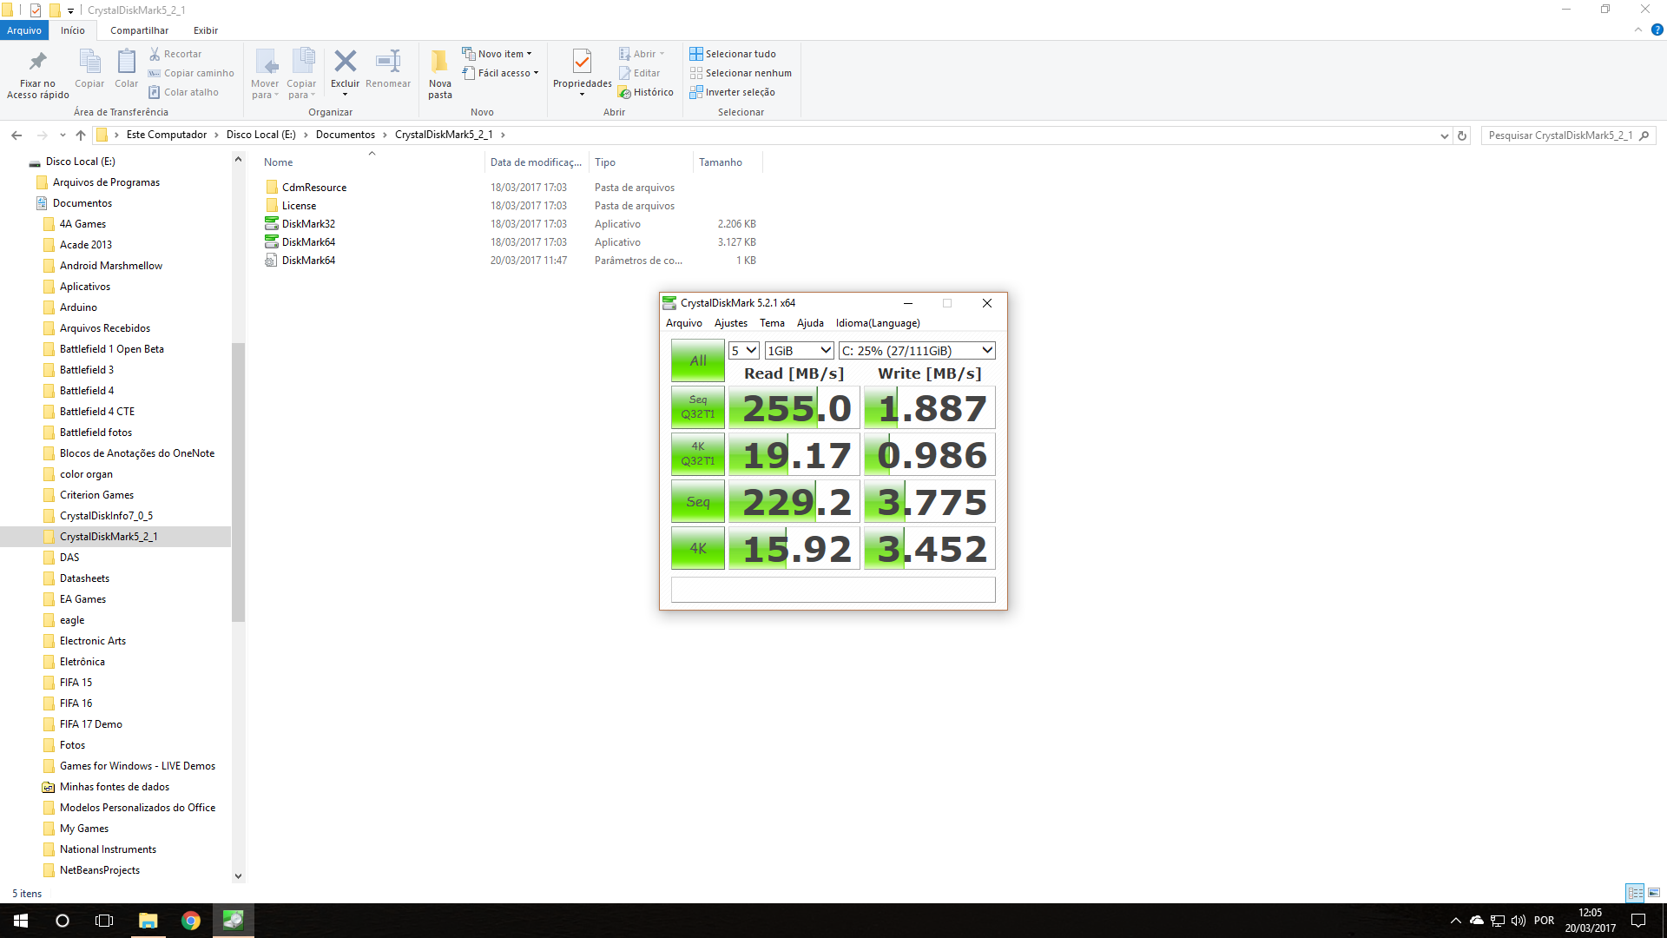Click Inverter seleção
The image size is (1667, 938).
(732, 92)
